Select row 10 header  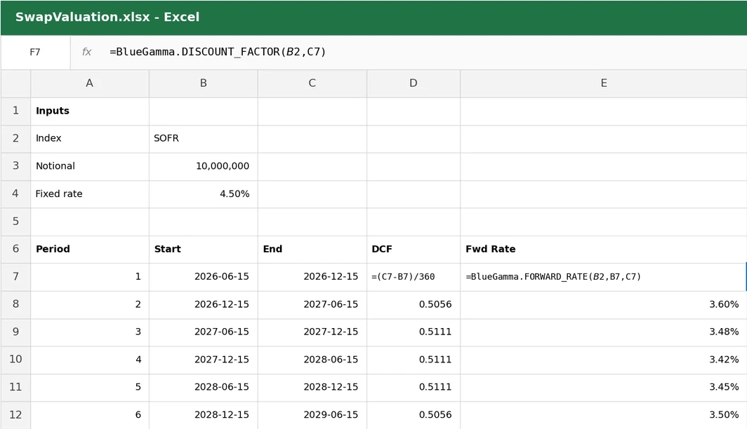coord(15,360)
